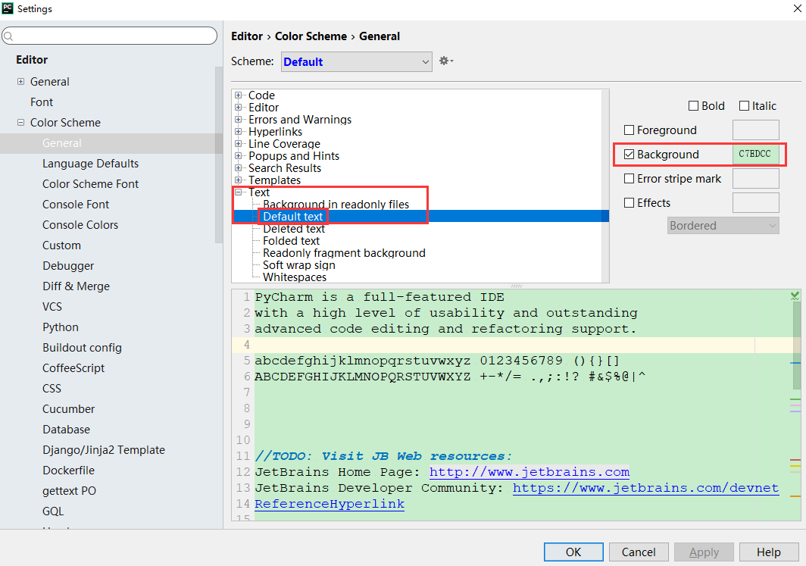Open the Bordered effect type dropdown
This screenshot has height=566, width=806.
pyautogui.click(x=723, y=226)
